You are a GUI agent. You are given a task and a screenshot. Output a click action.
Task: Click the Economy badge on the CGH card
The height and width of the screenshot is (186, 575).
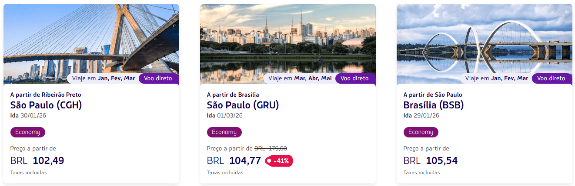tap(27, 132)
